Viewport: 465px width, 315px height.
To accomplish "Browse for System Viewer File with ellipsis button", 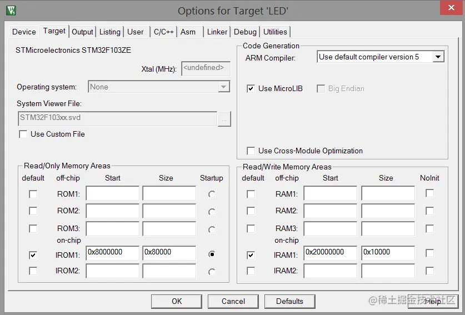I will coord(224,119).
